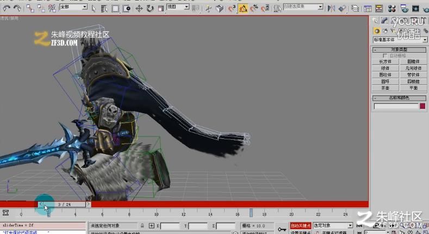
Task: Click the 管状体 tube button
Action: pos(413,75)
